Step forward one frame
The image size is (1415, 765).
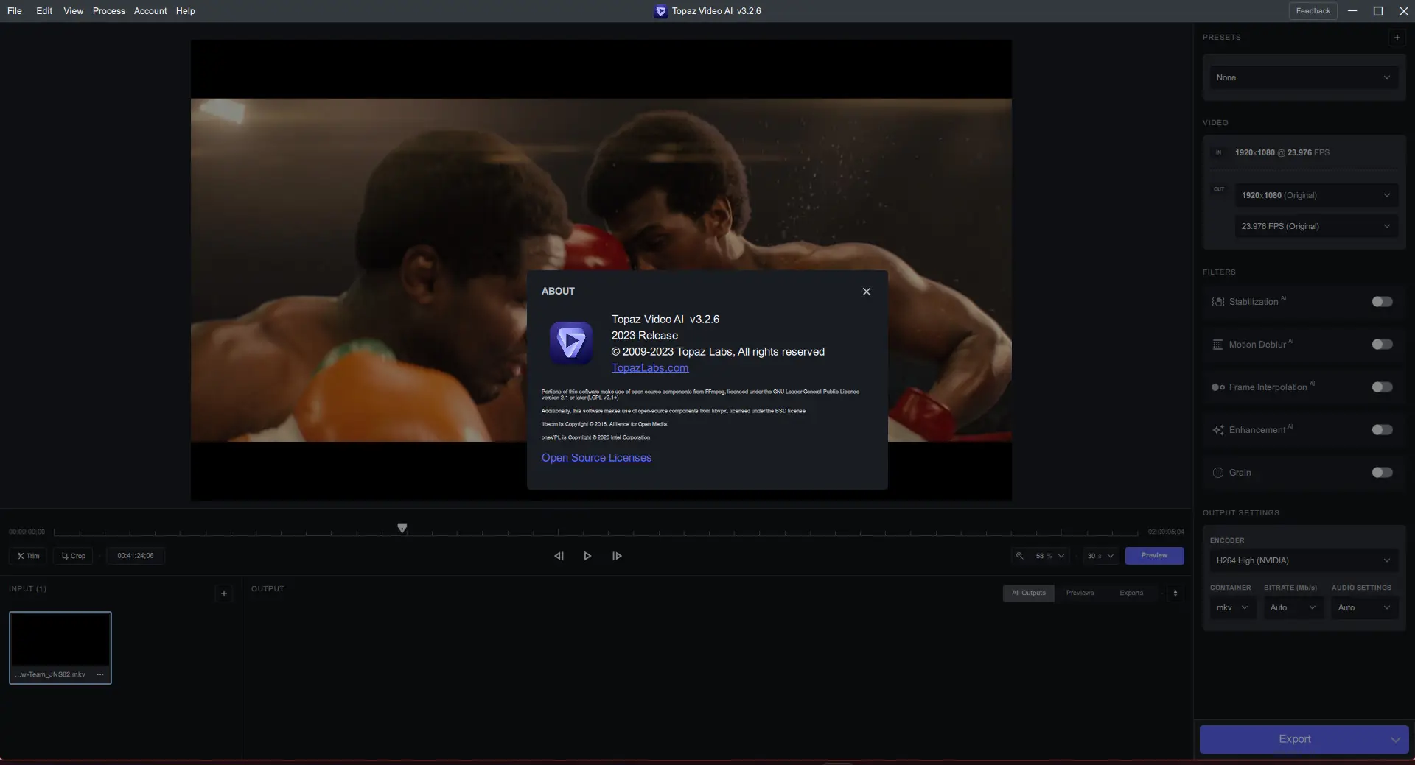617,556
